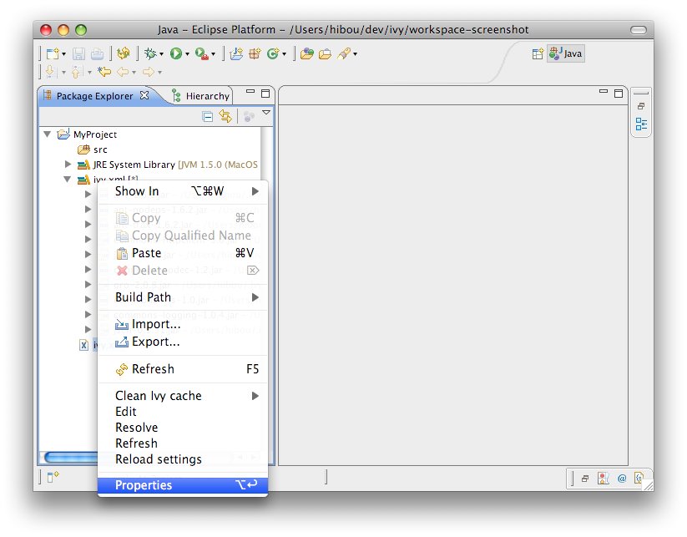
Task: Click the Package Explorer horizontal scrollbar
Action: tap(67, 457)
